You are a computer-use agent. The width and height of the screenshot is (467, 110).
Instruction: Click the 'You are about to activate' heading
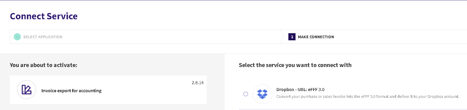44,65
